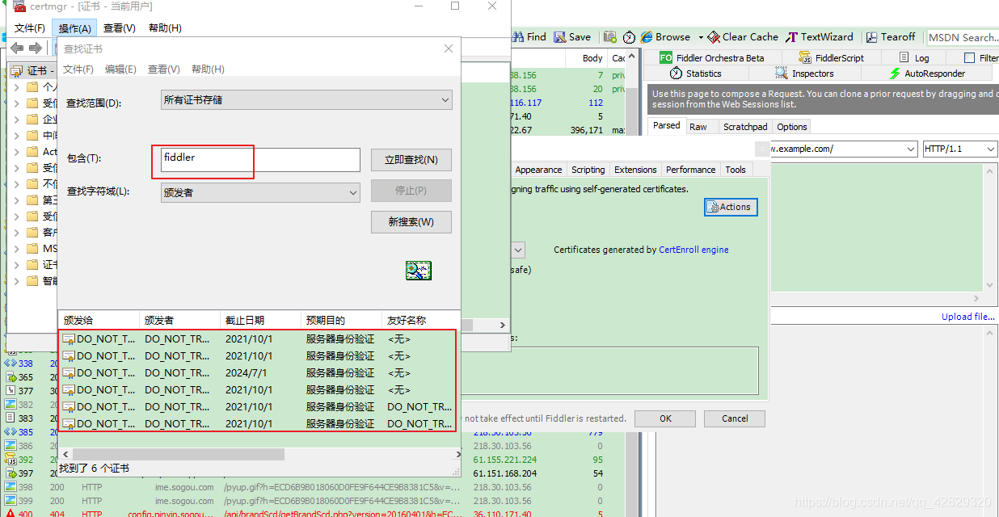Click the blue arrows icon of session 385

click(11, 432)
